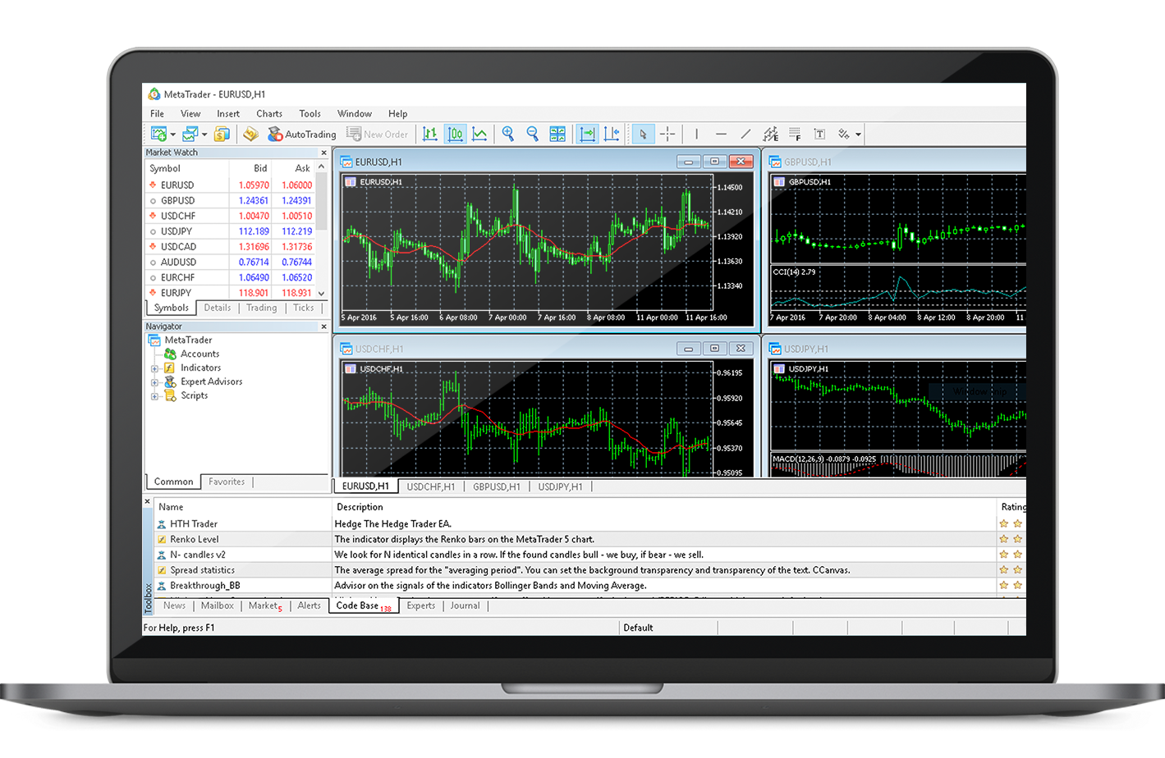Use the Market Watch scroll down arrow
Viewport: 1165px width, 758px height.
(321, 293)
